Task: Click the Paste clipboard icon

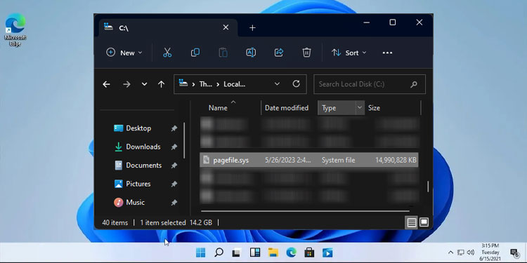Action: coord(223,53)
